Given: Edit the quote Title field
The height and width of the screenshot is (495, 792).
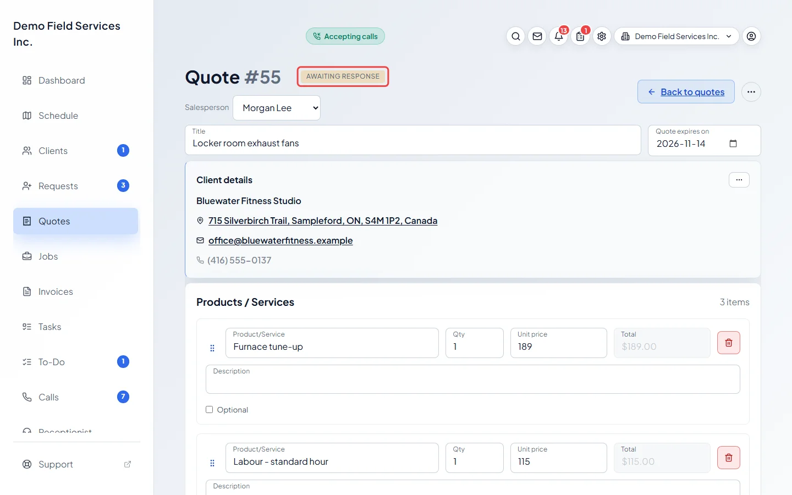Looking at the screenshot, I should pos(413,140).
